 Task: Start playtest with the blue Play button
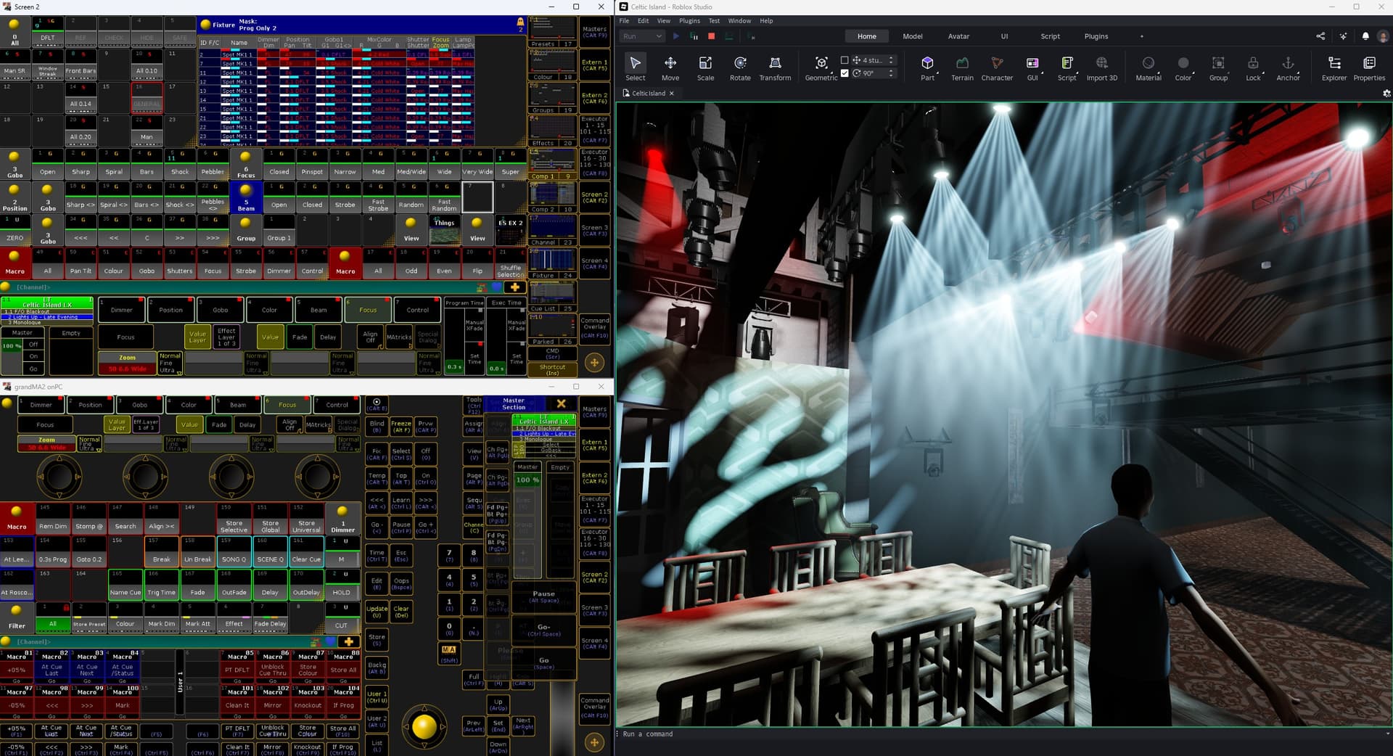point(676,36)
